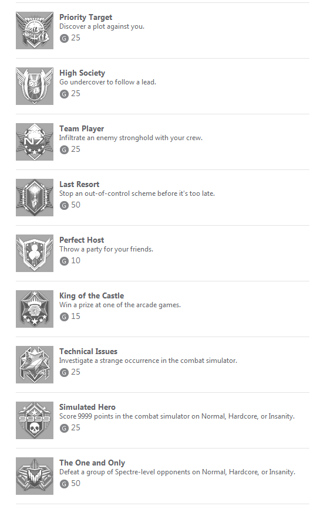Image resolution: width=324 pixels, height=513 pixels.
Task: Click the High Society title text
Action: 82,73
